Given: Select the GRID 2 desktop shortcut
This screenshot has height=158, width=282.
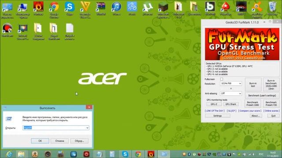Looking at the screenshot, I should (241, 8).
